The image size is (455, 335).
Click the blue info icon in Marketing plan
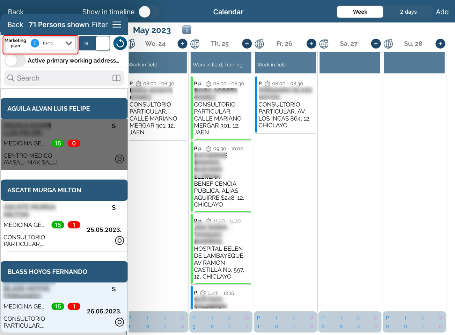(x=35, y=43)
